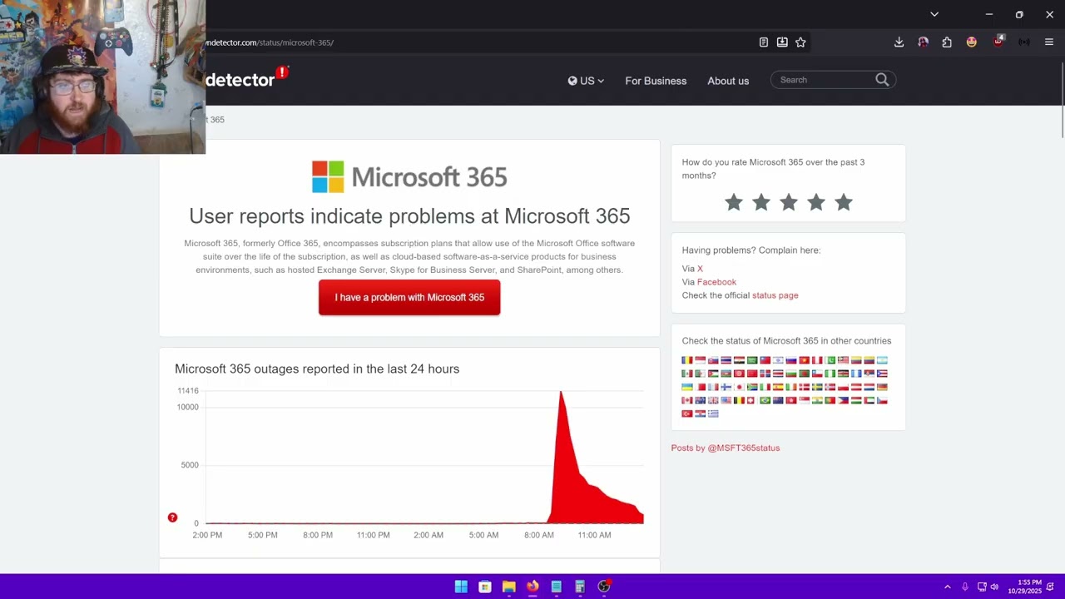Open the Firefox account avatar icon
This screenshot has height=599, width=1065.
(923, 42)
